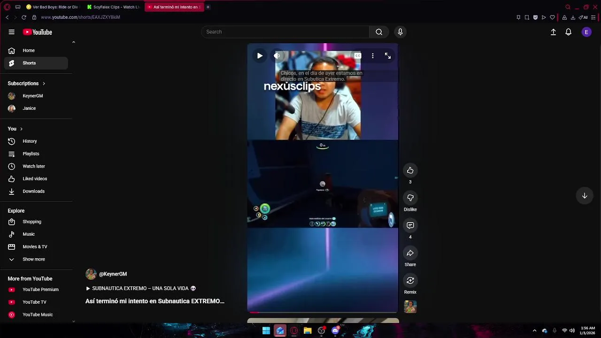Go to Home in sidebar
Viewport: 601px width, 338px height.
coord(36,50)
